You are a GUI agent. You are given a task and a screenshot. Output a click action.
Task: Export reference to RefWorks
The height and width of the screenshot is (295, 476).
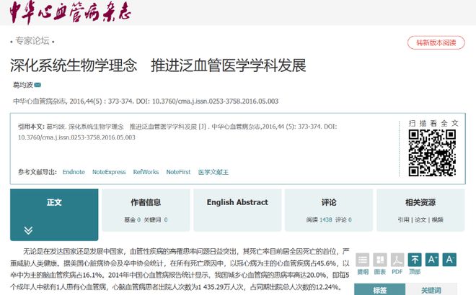point(146,172)
